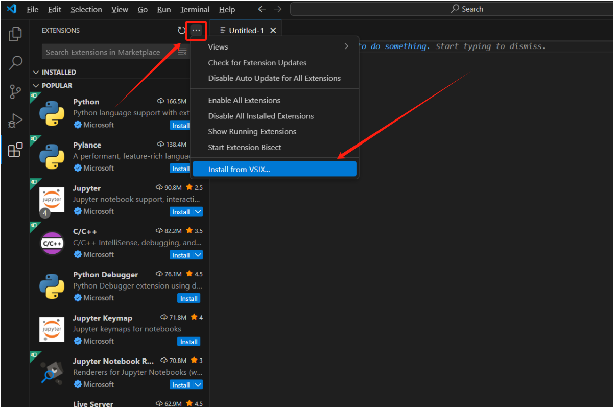Select the Extensions view icon
This screenshot has height=407, width=615.
(15, 150)
